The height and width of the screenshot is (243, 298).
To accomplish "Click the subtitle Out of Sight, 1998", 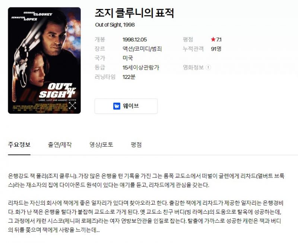I will [115, 25].
